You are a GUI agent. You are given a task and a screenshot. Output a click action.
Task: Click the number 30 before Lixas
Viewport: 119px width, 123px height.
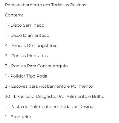point(7,96)
